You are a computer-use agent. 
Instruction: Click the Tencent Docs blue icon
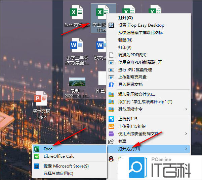click(111, 85)
